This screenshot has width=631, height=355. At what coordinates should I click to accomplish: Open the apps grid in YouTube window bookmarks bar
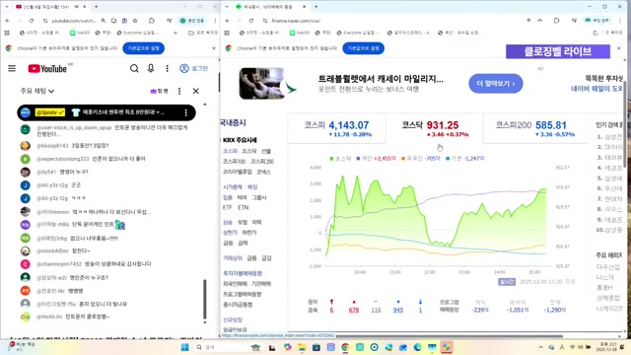click(7, 33)
